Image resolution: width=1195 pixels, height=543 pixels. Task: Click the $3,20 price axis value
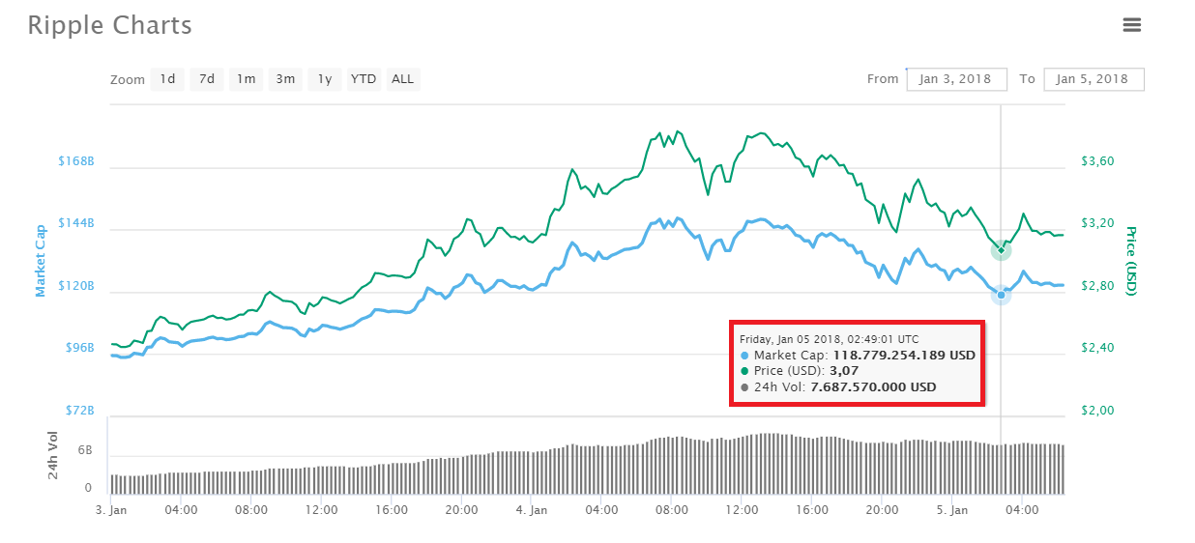pyautogui.click(x=1098, y=223)
